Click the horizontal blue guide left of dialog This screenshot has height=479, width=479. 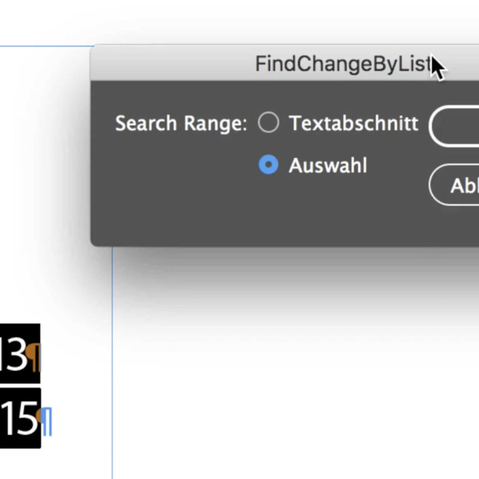[46, 46]
